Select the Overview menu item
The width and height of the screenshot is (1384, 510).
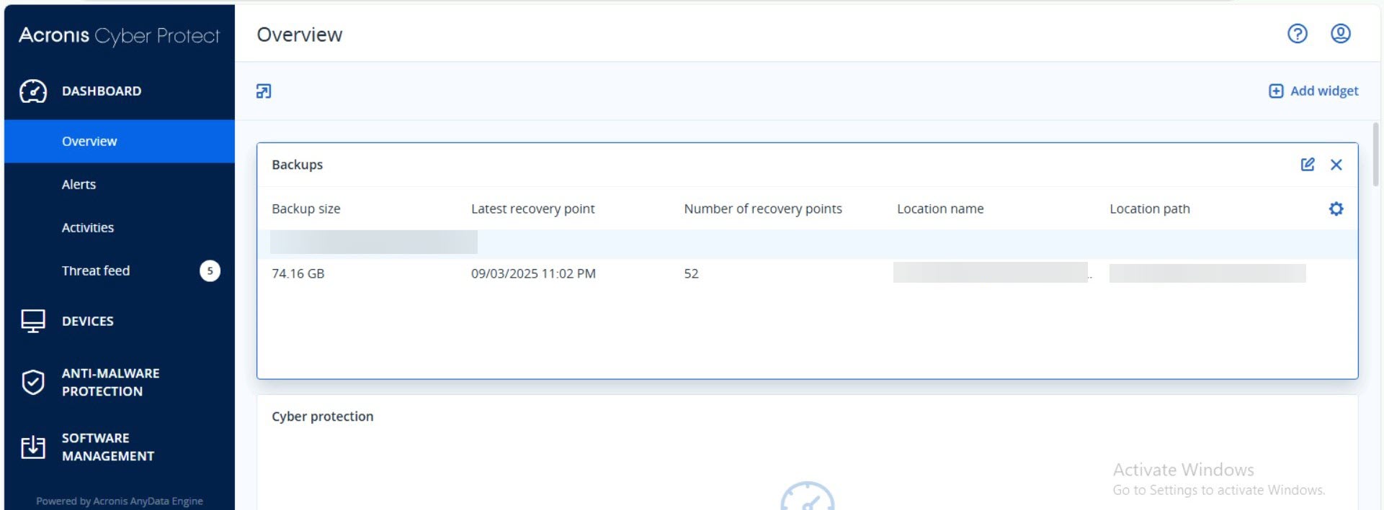click(x=89, y=142)
